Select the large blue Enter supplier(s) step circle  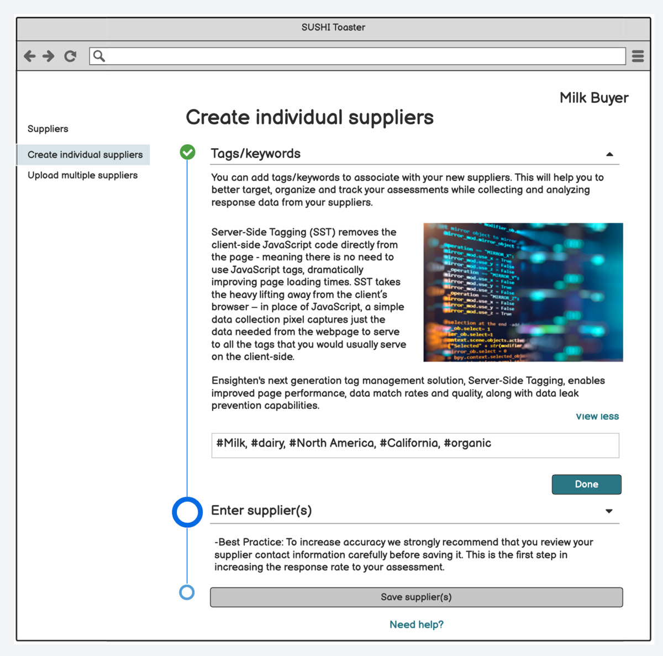pyautogui.click(x=187, y=512)
